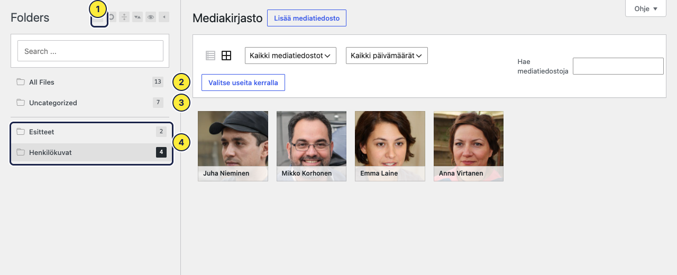Screen dimensions: 677x275
Task: Select the Henkilökuvat folder
Action: point(91,152)
